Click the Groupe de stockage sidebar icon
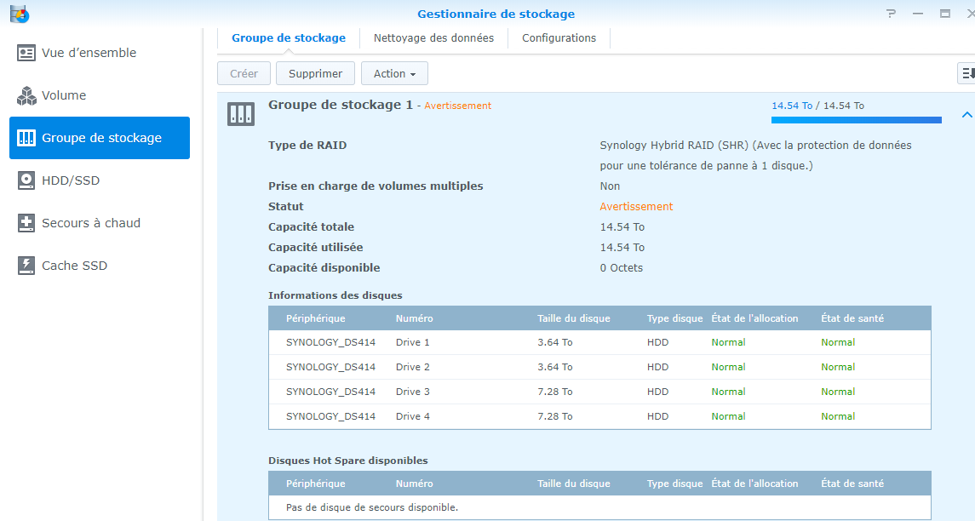Viewport: 975px width, 521px height. pyautogui.click(x=26, y=138)
